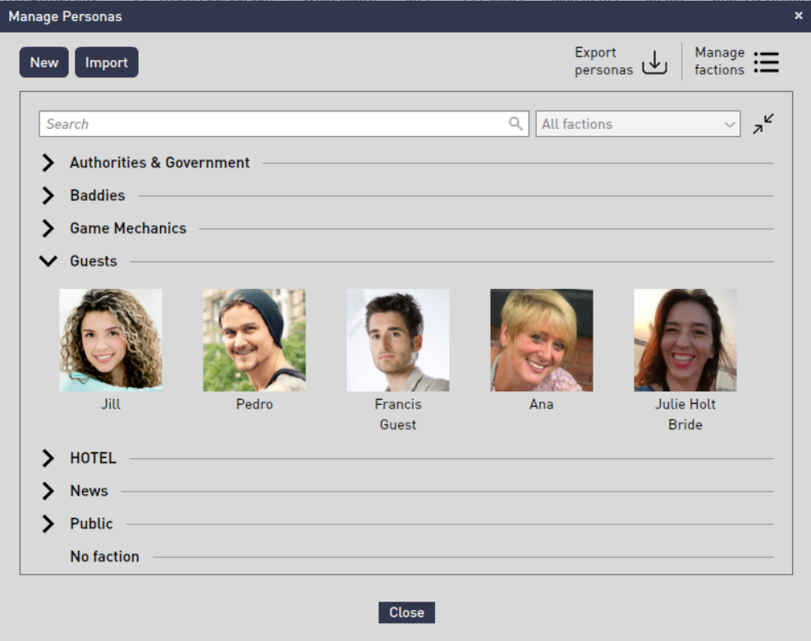
Task: Click the HOTEL label
Action: point(93,458)
